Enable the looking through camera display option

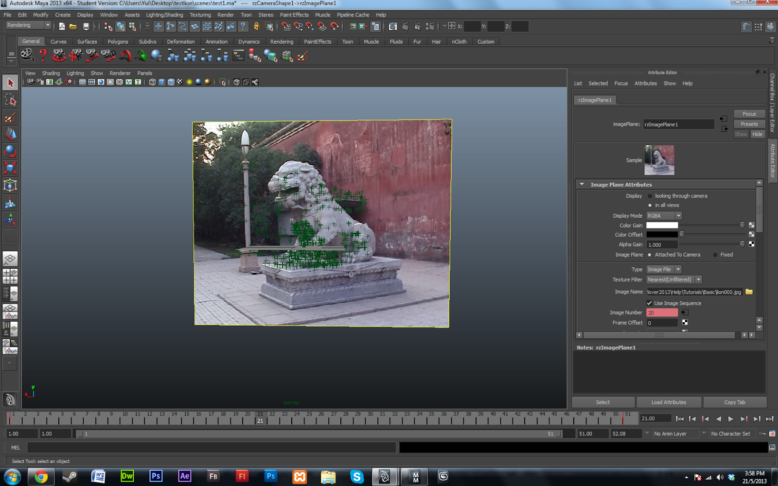tap(650, 195)
